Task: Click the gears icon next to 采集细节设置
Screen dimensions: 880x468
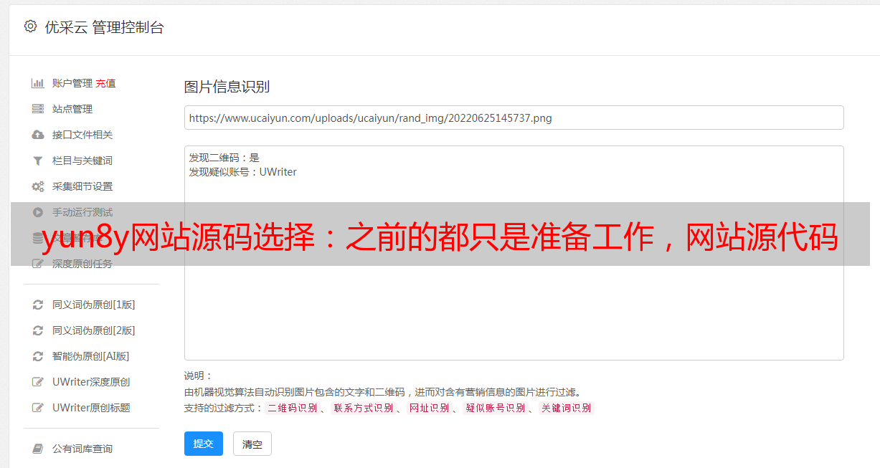Action: 38,186
